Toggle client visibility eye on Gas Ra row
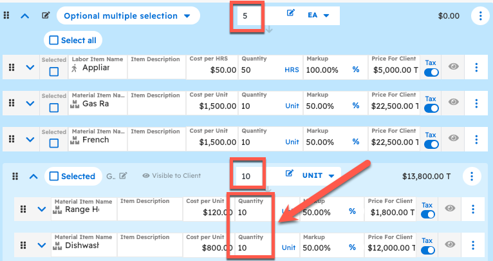The width and height of the screenshot is (493, 261). [x=453, y=102]
